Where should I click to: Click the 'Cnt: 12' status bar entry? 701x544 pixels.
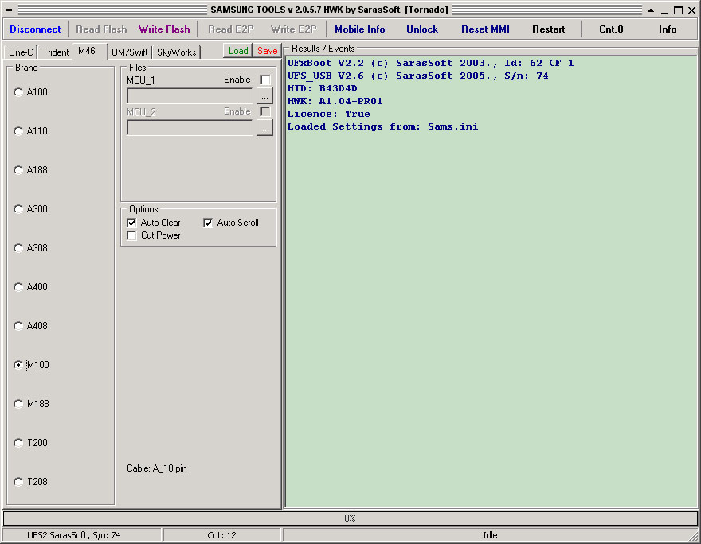click(x=221, y=535)
